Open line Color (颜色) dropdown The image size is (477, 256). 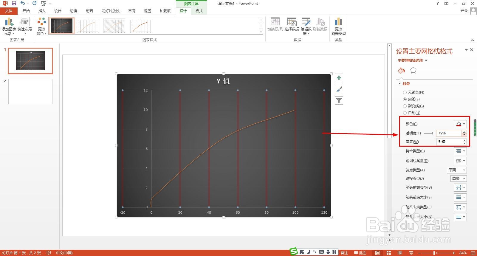(x=460, y=124)
